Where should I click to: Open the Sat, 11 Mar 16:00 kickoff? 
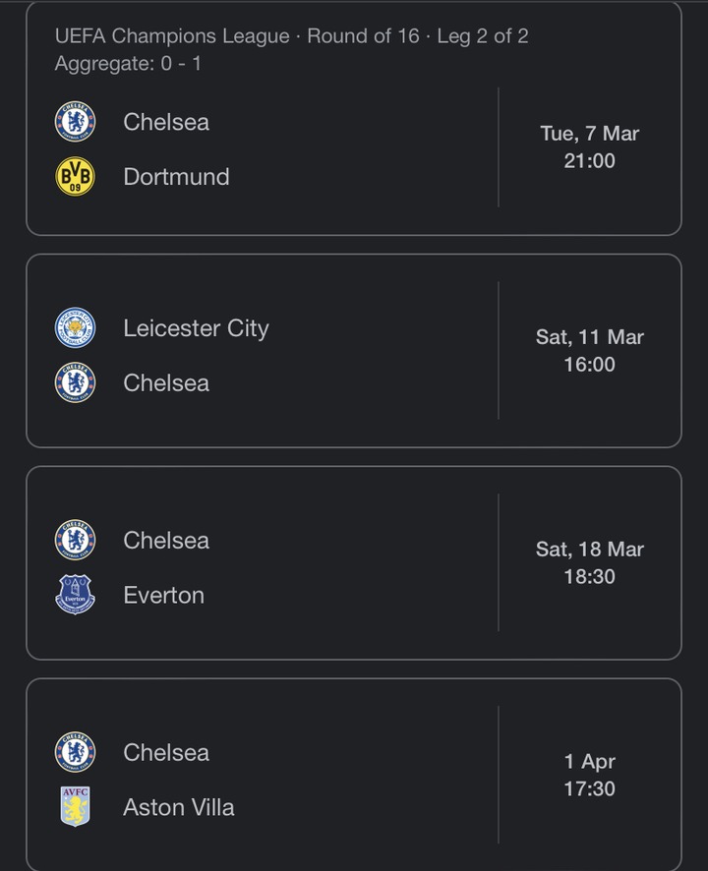coord(590,351)
